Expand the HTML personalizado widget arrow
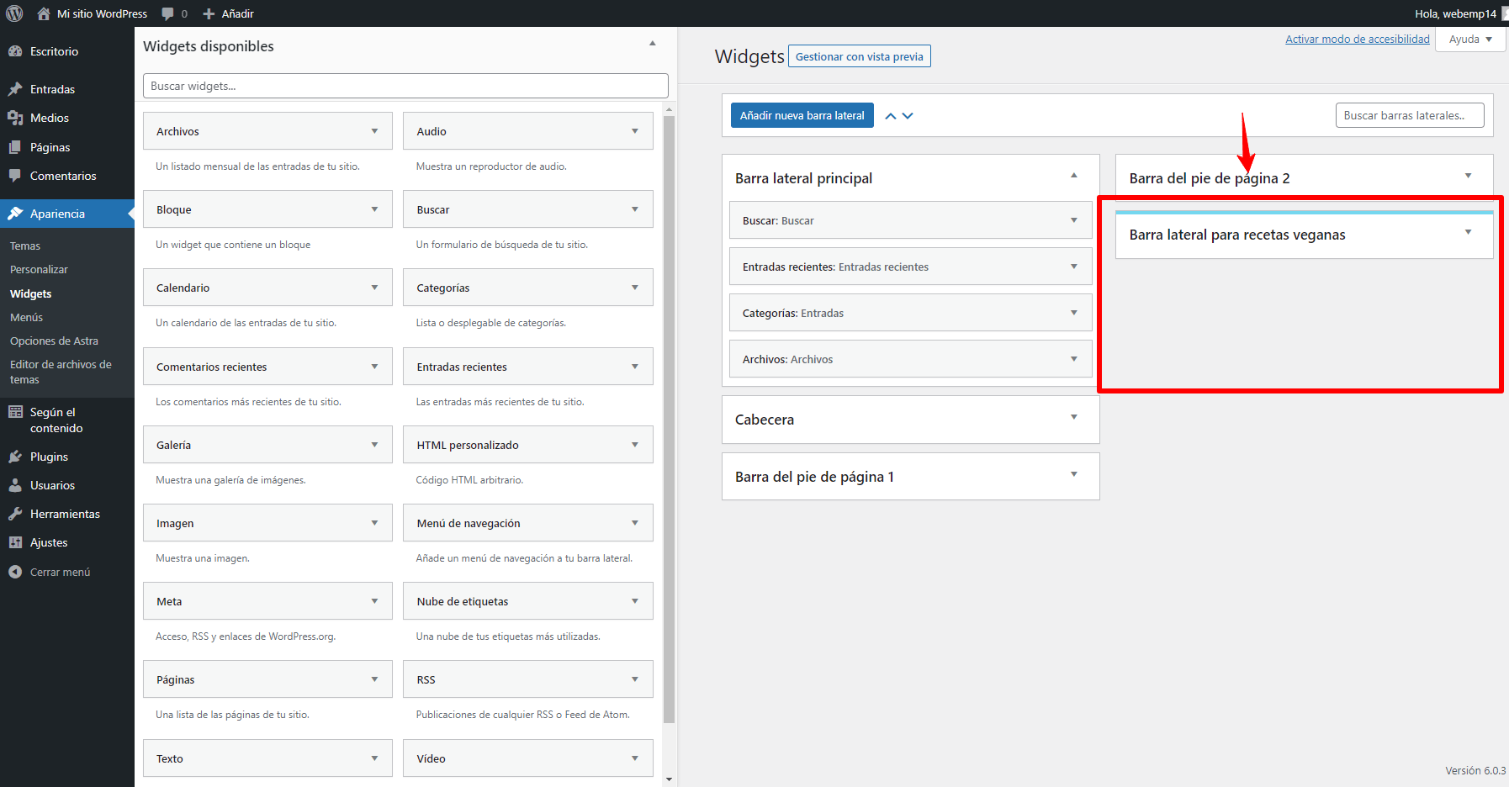 (x=635, y=445)
